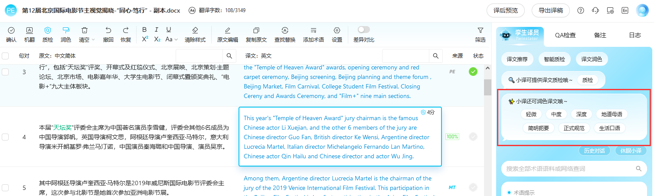Choose the 地道母语 polishing style
This screenshot has width=654, height=196.
(x=611, y=114)
